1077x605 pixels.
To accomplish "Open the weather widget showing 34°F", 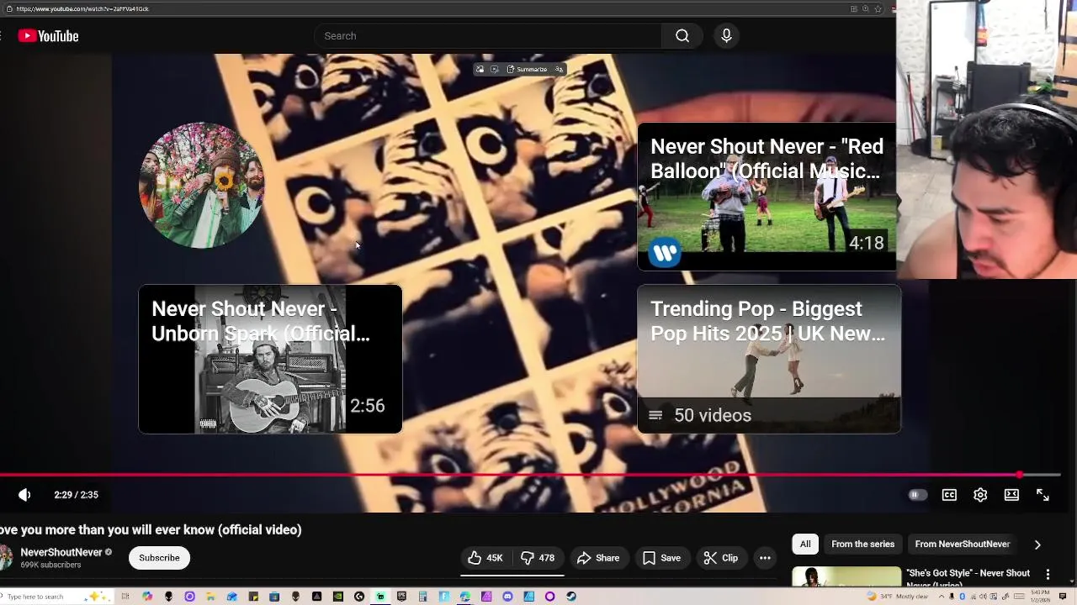I will (898, 597).
